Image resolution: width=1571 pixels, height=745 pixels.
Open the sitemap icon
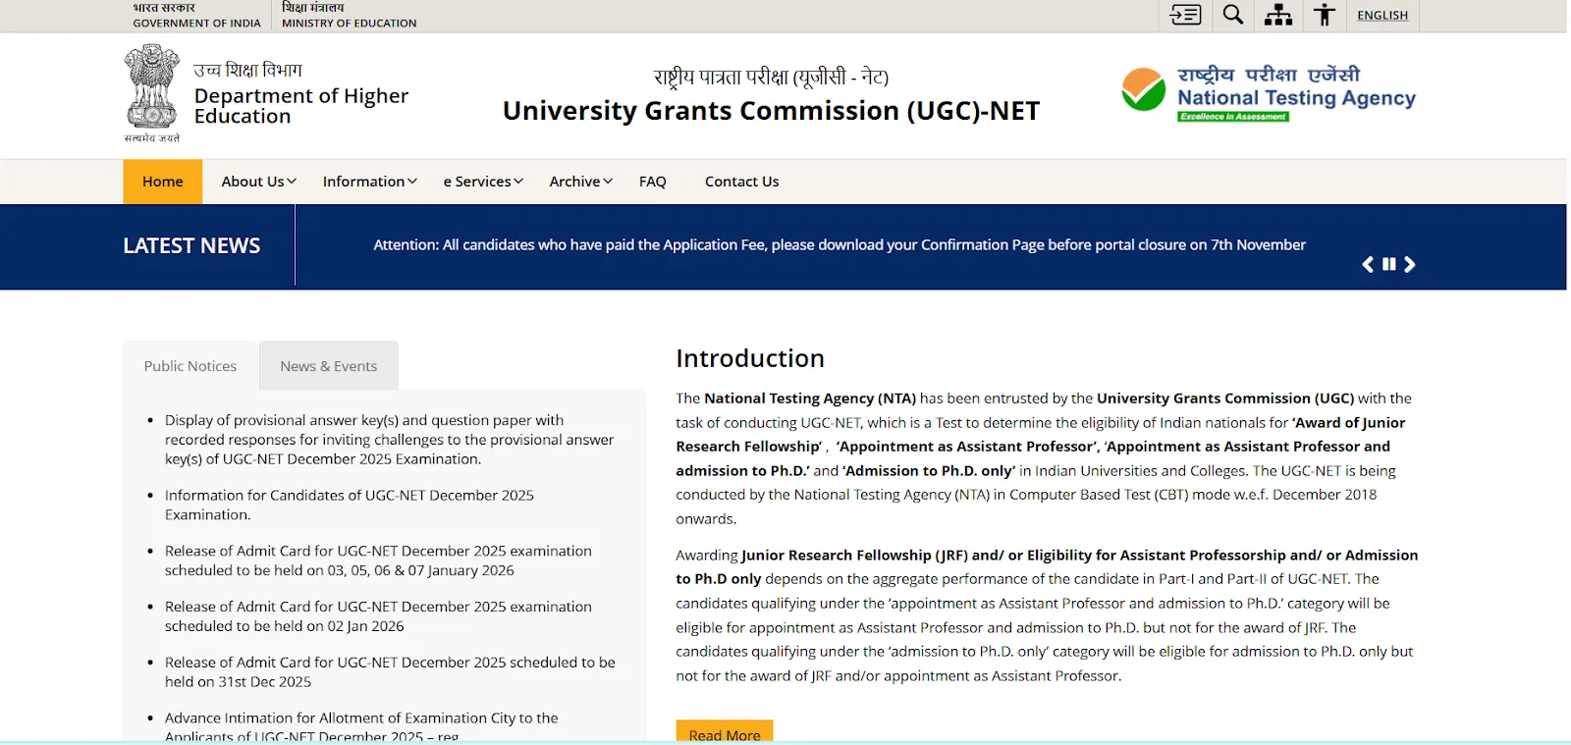click(1278, 15)
